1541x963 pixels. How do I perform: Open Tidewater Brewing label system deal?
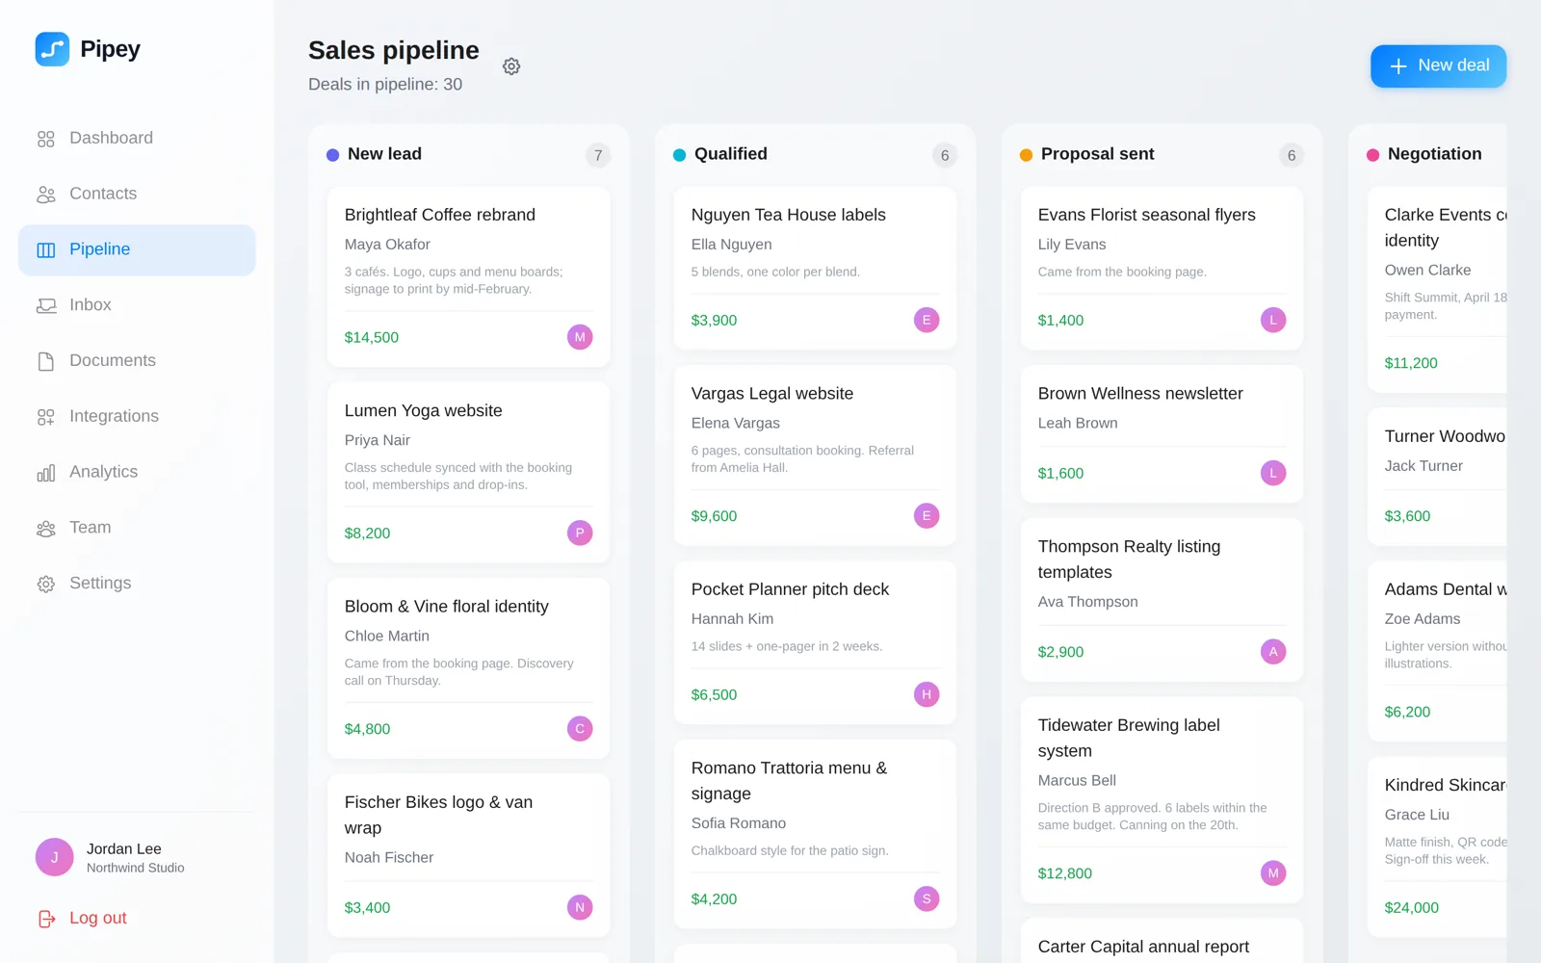[x=1162, y=800]
